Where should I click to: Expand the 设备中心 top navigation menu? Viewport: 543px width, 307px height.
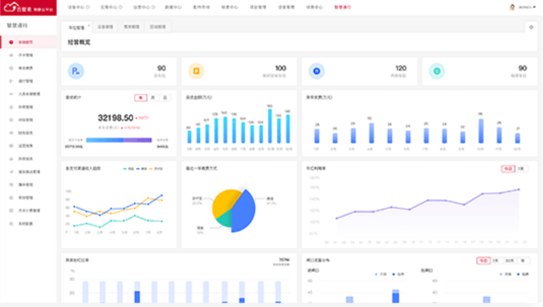point(80,7)
